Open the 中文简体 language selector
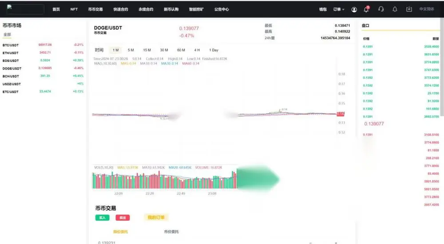 pyautogui.click(x=426, y=9)
